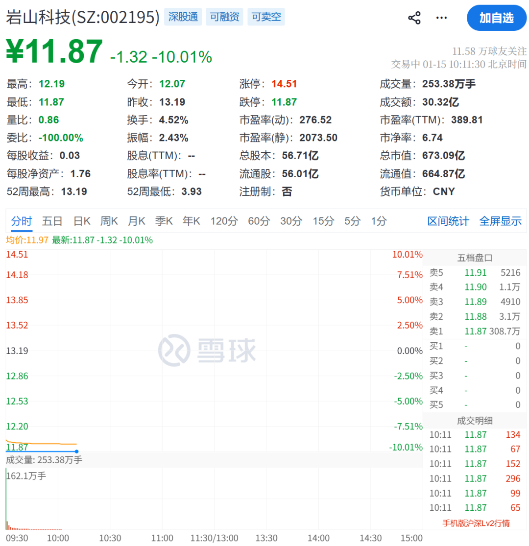Select the 月K chart tab

point(136,221)
